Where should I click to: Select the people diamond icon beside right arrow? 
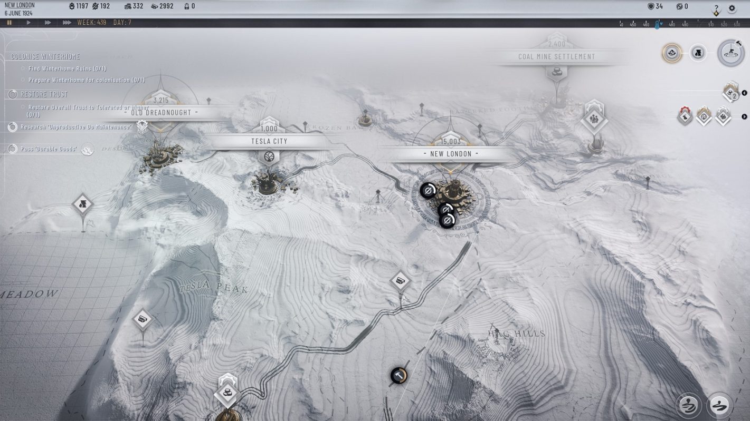(x=723, y=116)
